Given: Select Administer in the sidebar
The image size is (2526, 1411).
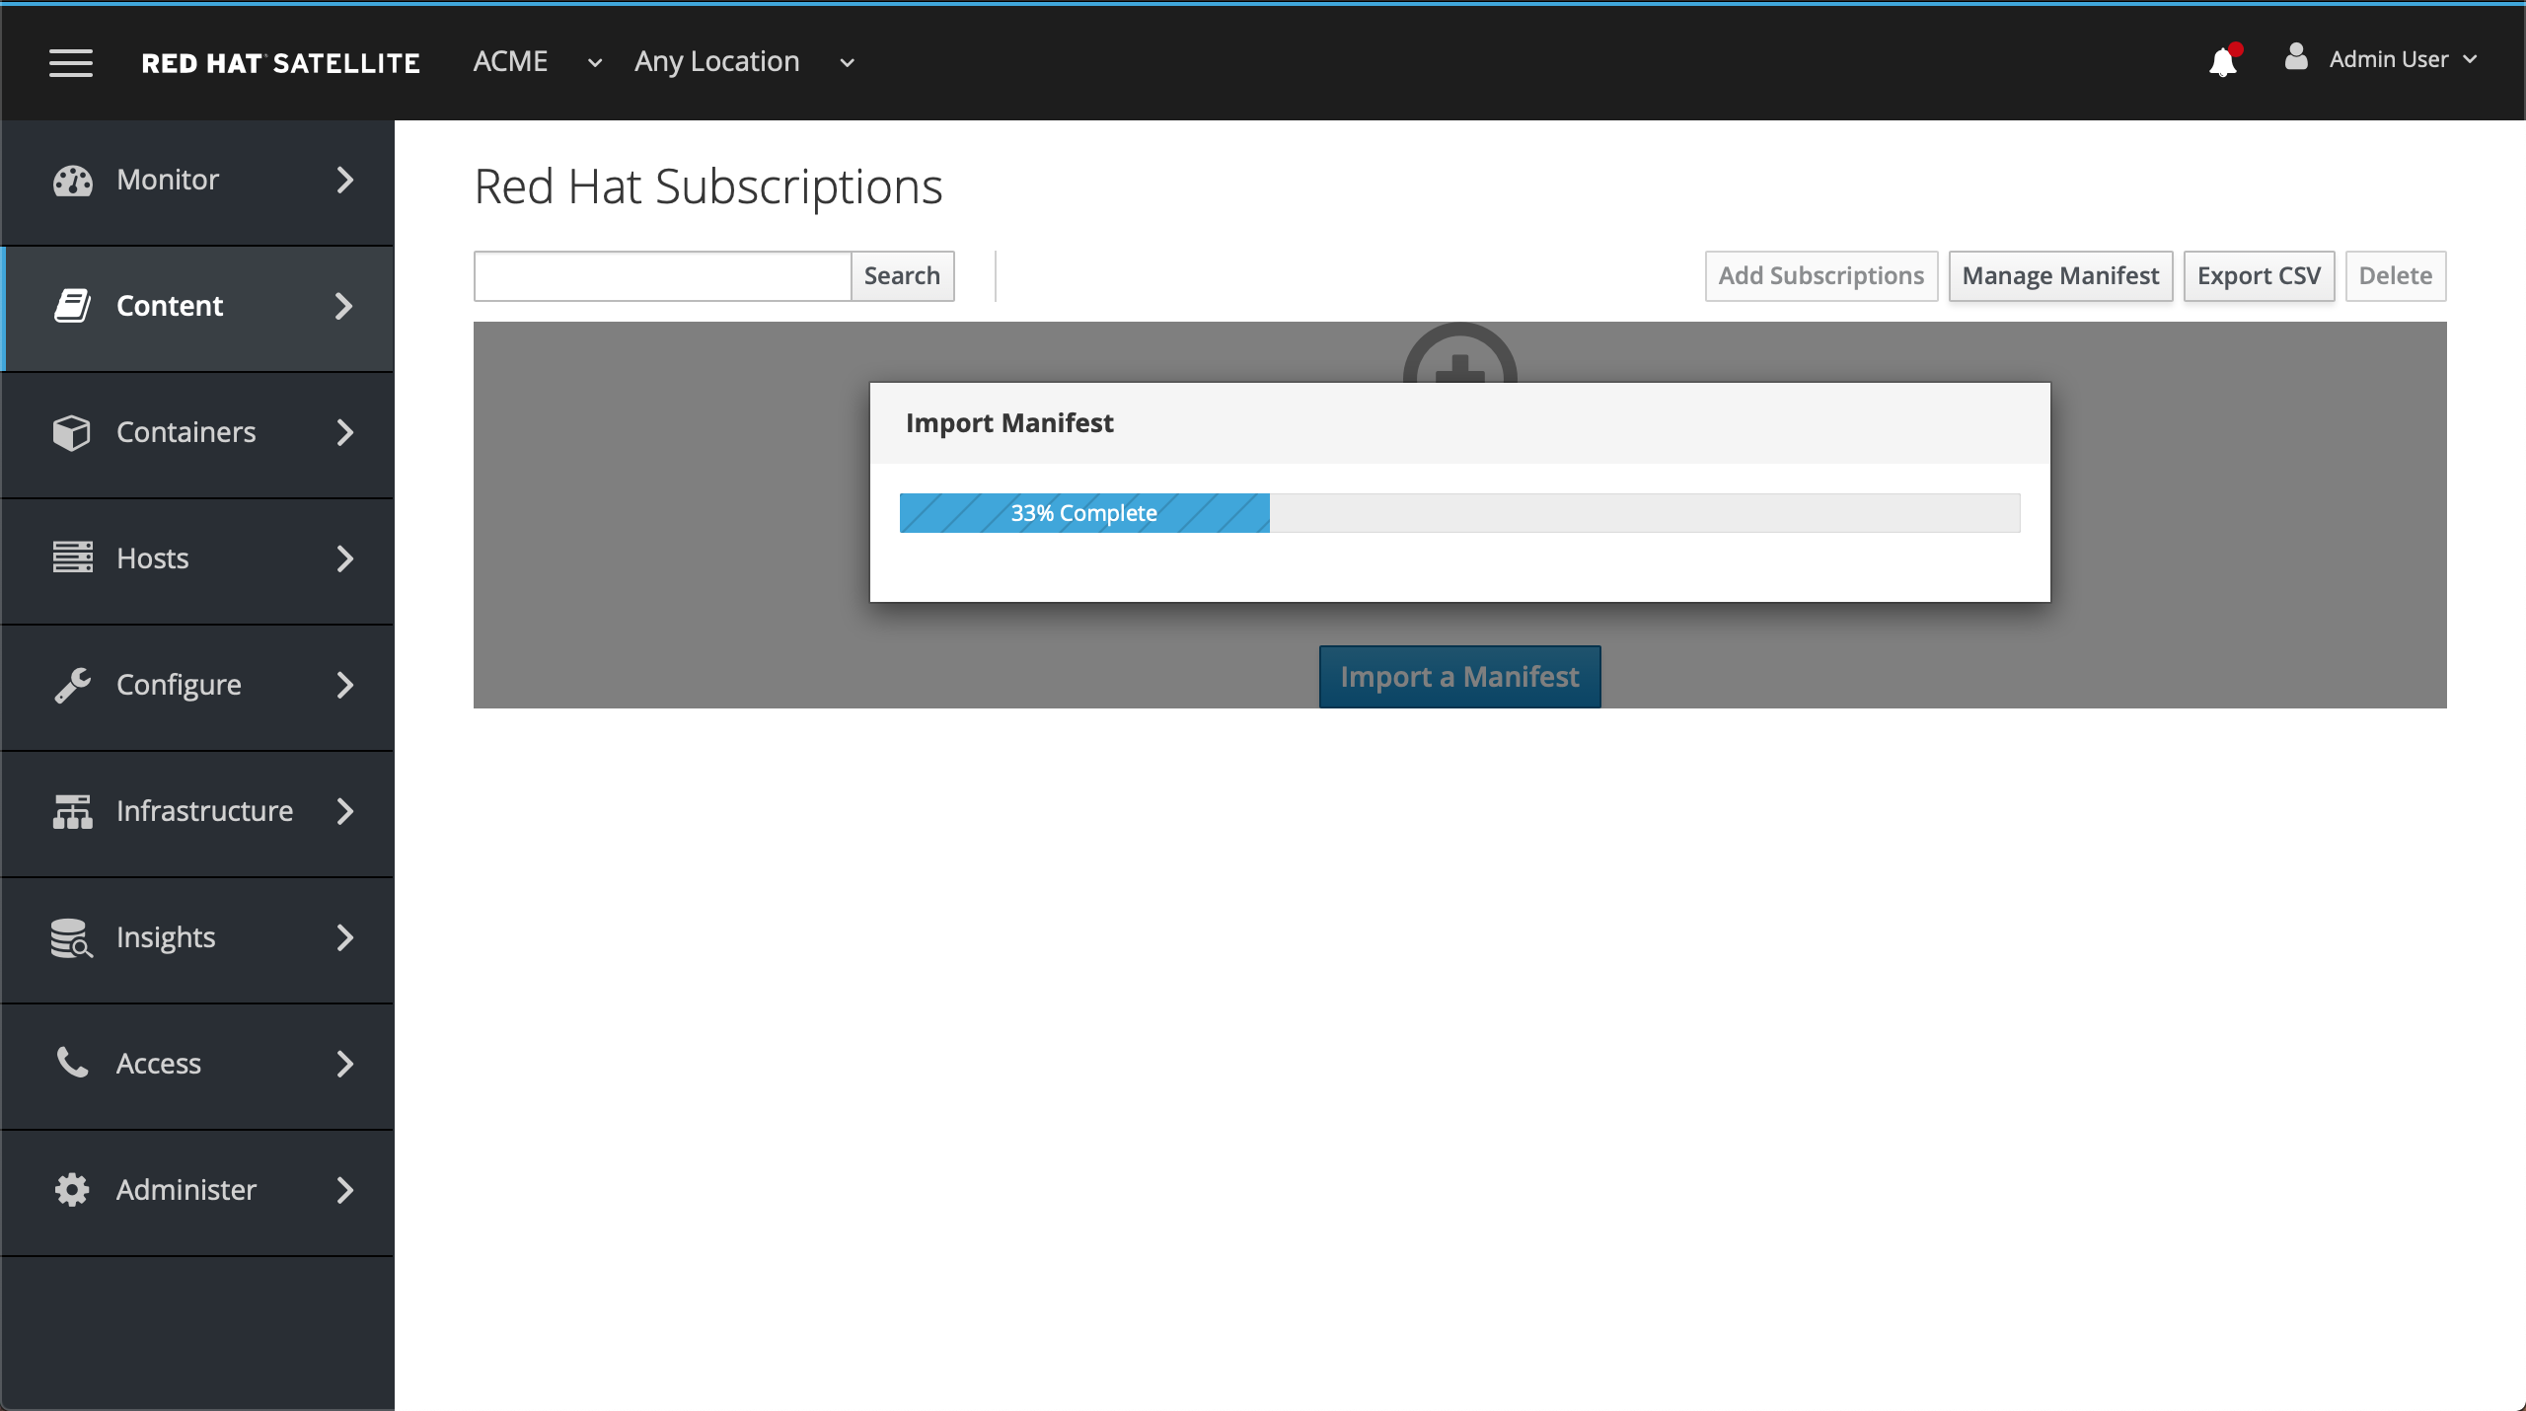Looking at the screenshot, I should coord(197,1192).
